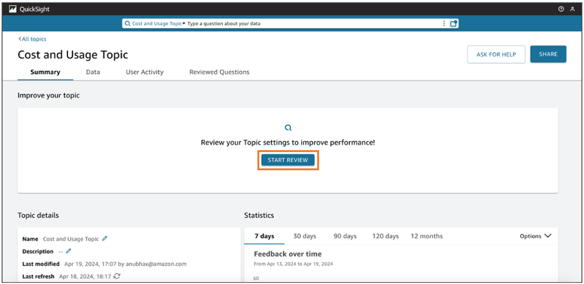Image resolution: width=584 pixels, height=284 pixels.
Task: Click the Statistics heading
Action: click(259, 215)
